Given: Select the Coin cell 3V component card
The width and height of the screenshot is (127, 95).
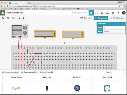Looking at the screenshot, I should 107,77.
